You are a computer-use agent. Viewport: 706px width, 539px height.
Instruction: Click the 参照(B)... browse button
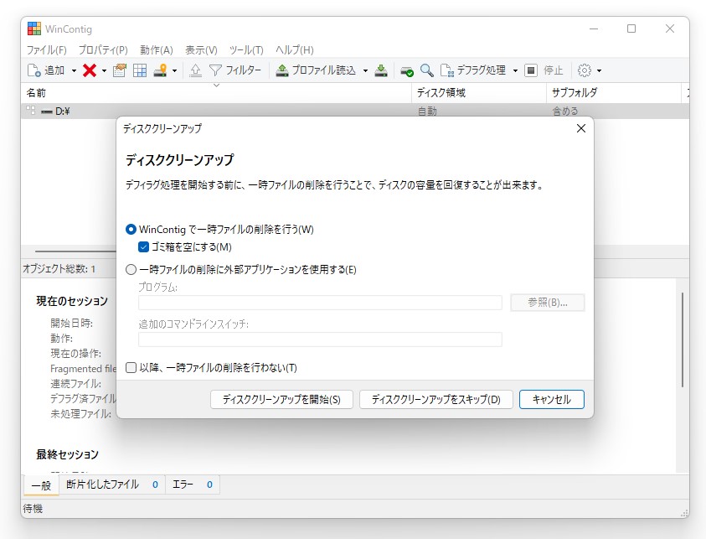coord(548,303)
